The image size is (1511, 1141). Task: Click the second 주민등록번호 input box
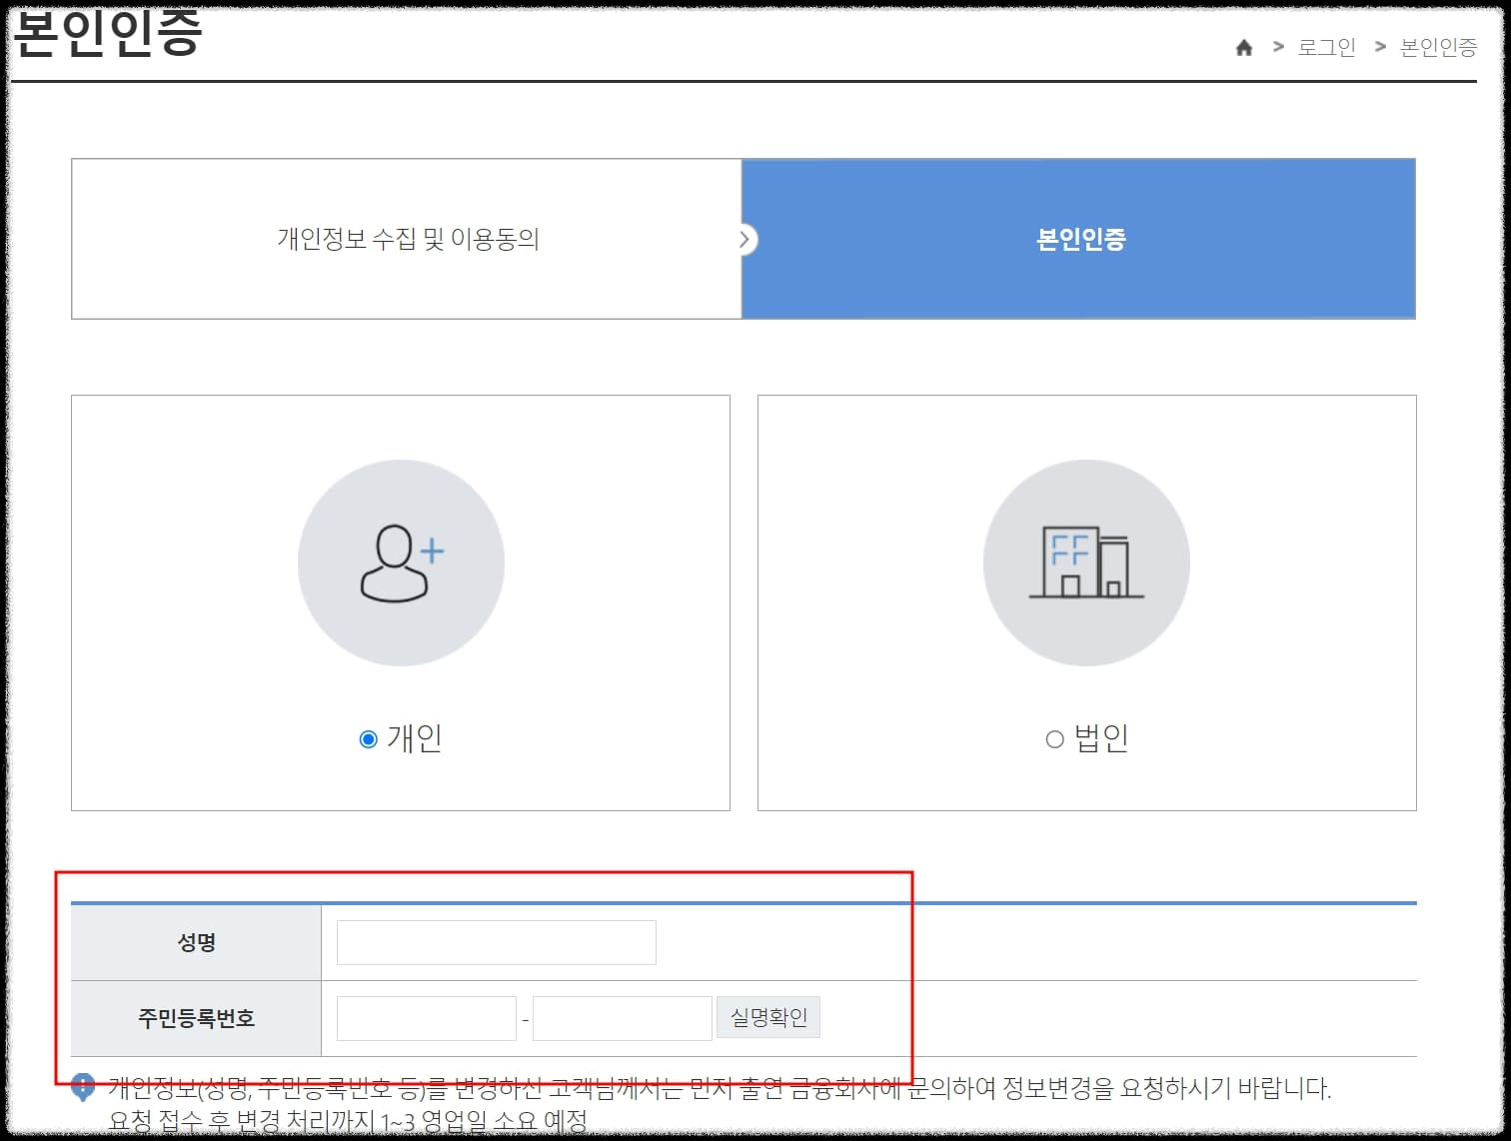click(621, 1017)
